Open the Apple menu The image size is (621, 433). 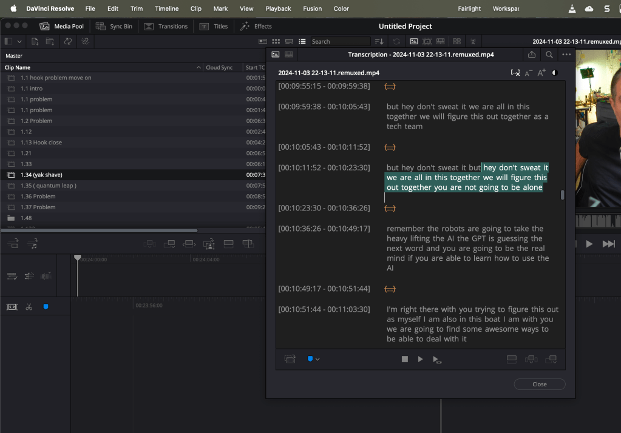(13, 8)
